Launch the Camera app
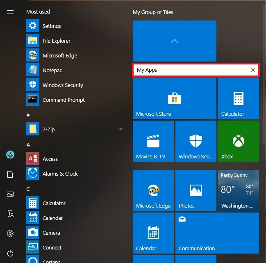 (43, 233)
